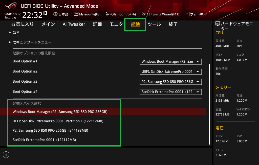This screenshot has height=165, width=259.
Task: Switch to the モニタ tab
Action: (x=116, y=24)
